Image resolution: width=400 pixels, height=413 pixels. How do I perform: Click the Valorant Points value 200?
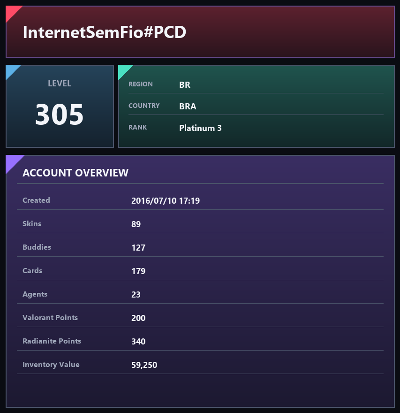coord(138,318)
